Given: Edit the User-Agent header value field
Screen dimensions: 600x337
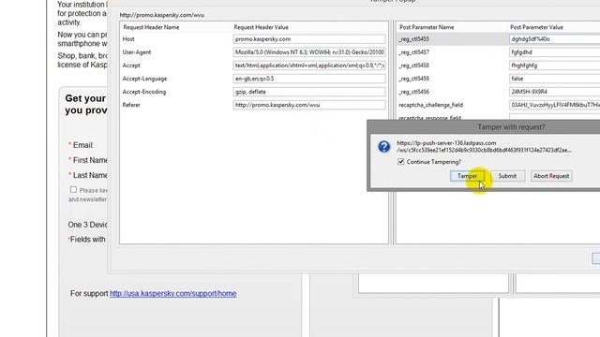Looking at the screenshot, I should 309,52.
